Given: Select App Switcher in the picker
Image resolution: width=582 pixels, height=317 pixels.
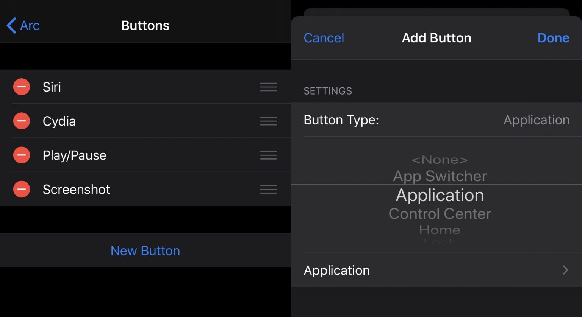Looking at the screenshot, I should click(440, 176).
